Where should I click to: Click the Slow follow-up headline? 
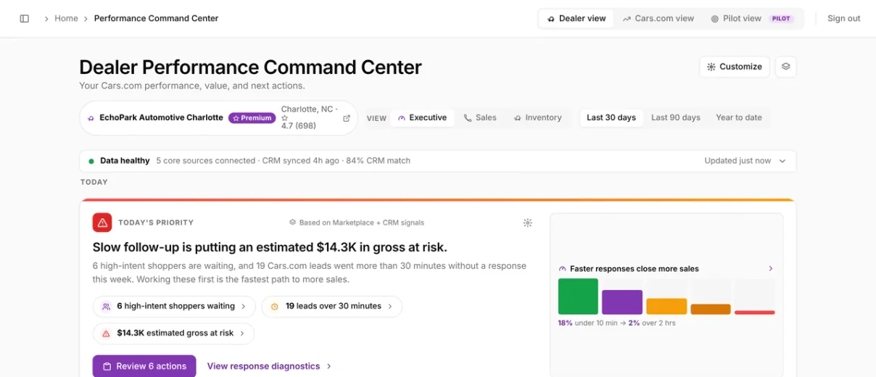pyautogui.click(x=270, y=247)
